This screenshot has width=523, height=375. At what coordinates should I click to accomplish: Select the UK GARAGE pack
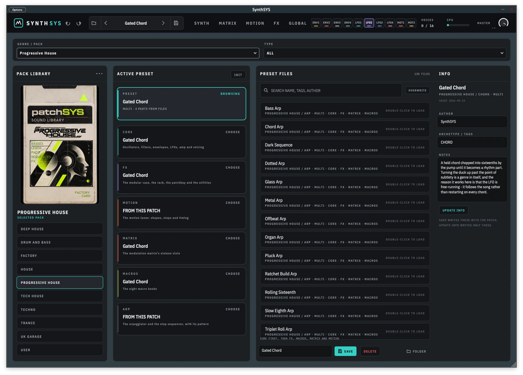[60, 337]
